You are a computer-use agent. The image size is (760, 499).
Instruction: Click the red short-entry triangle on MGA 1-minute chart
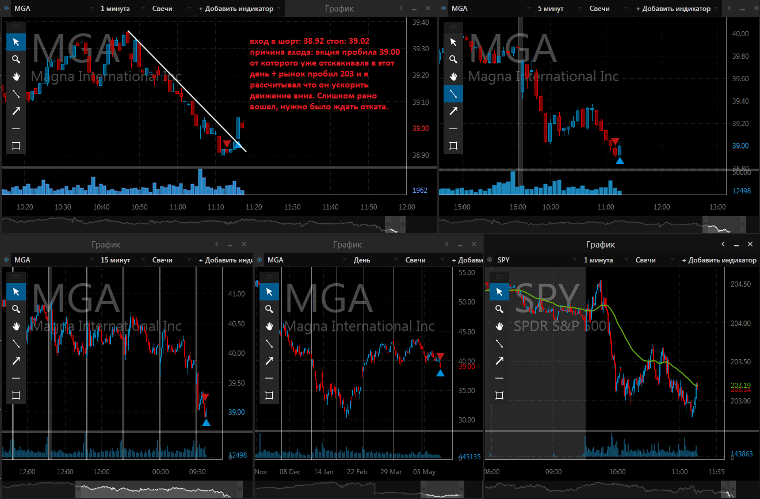pos(227,143)
